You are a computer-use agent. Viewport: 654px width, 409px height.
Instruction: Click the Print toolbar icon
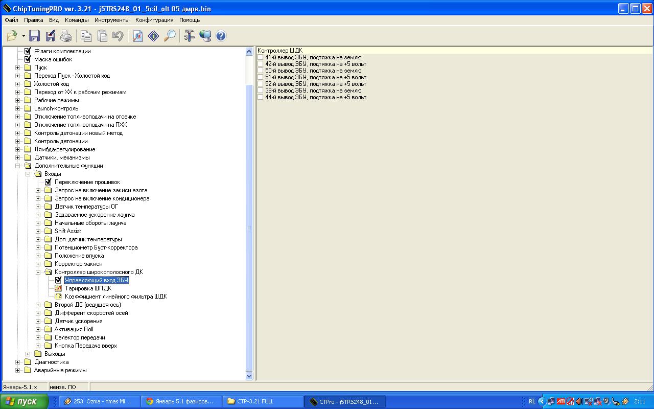[x=66, y=36]
